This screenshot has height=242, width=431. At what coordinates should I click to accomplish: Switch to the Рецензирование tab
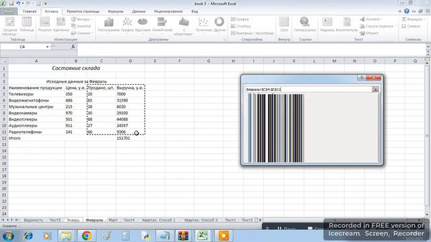[168, 11]
